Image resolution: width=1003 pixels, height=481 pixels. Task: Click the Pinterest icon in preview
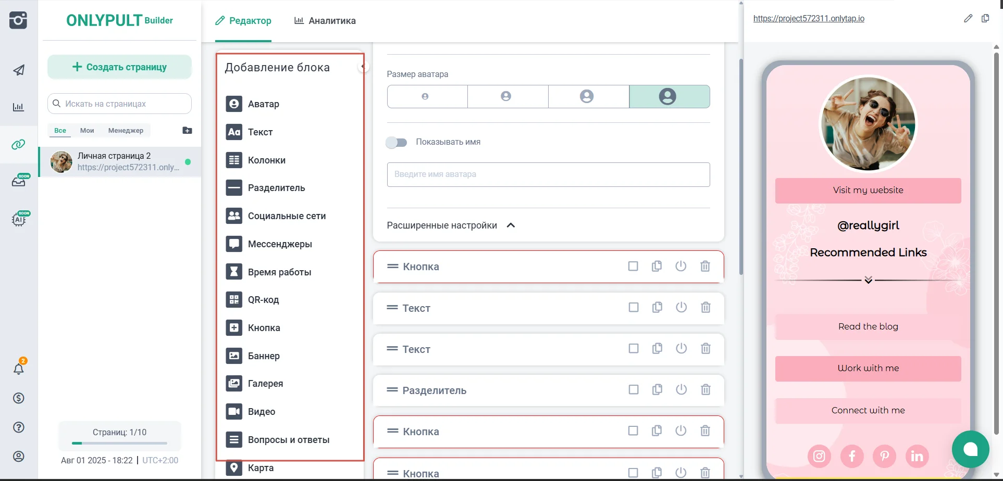[885, 457]
